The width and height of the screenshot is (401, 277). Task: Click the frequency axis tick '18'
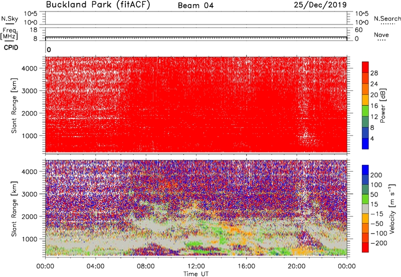(x=34, y=30)
